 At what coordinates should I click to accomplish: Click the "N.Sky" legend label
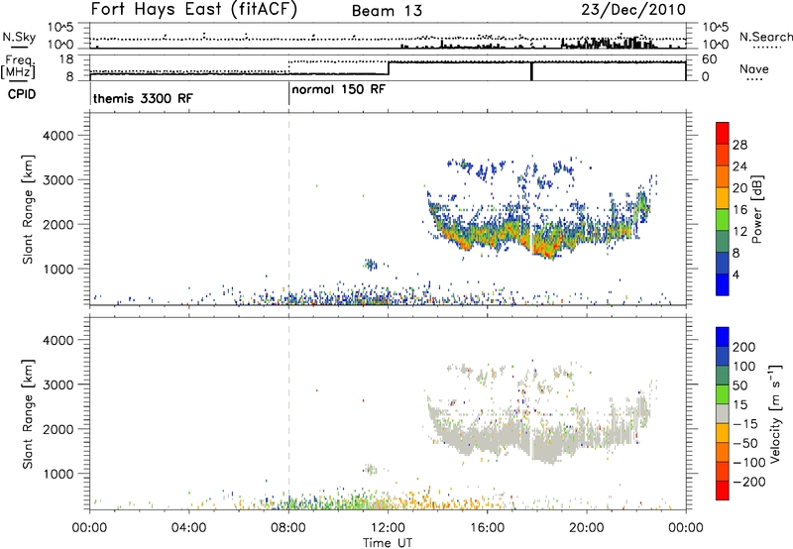[x=19, y=37]
